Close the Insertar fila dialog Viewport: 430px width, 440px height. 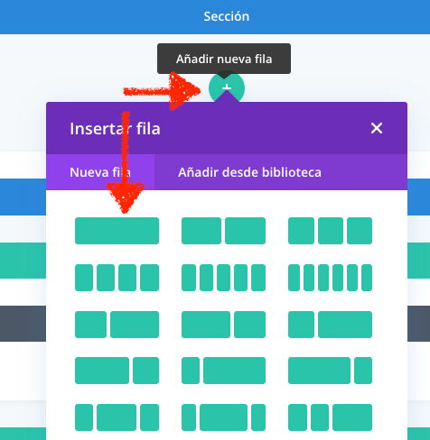377,128
